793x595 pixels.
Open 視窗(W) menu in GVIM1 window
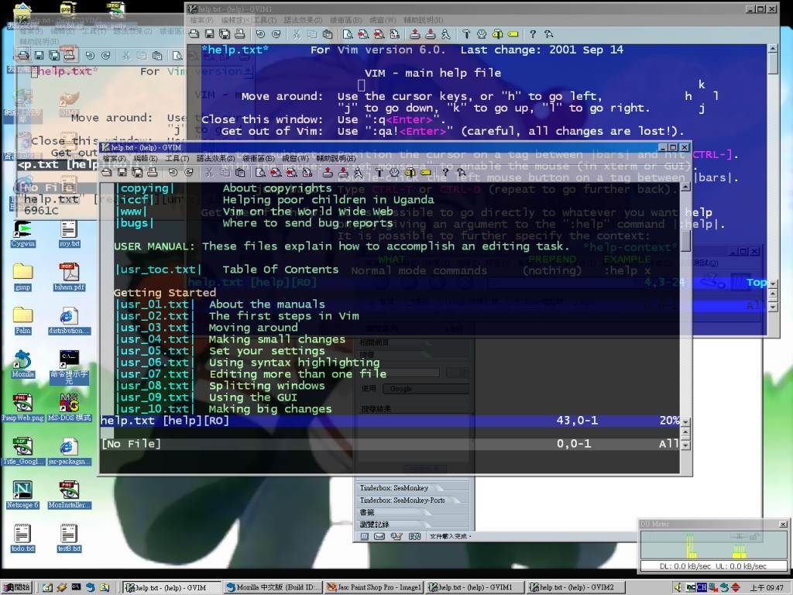[x=383, y=20]
